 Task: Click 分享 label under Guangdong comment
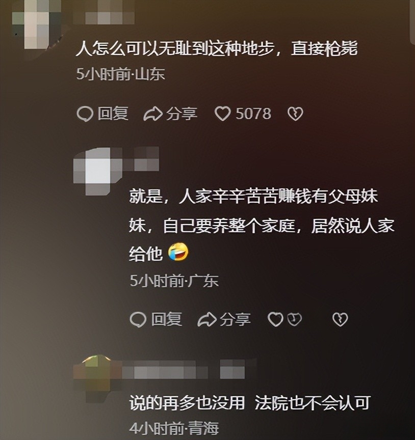pos(235,320)
